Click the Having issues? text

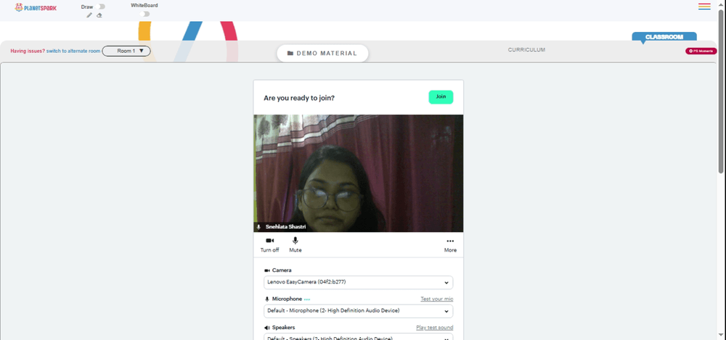coord(28,51)
